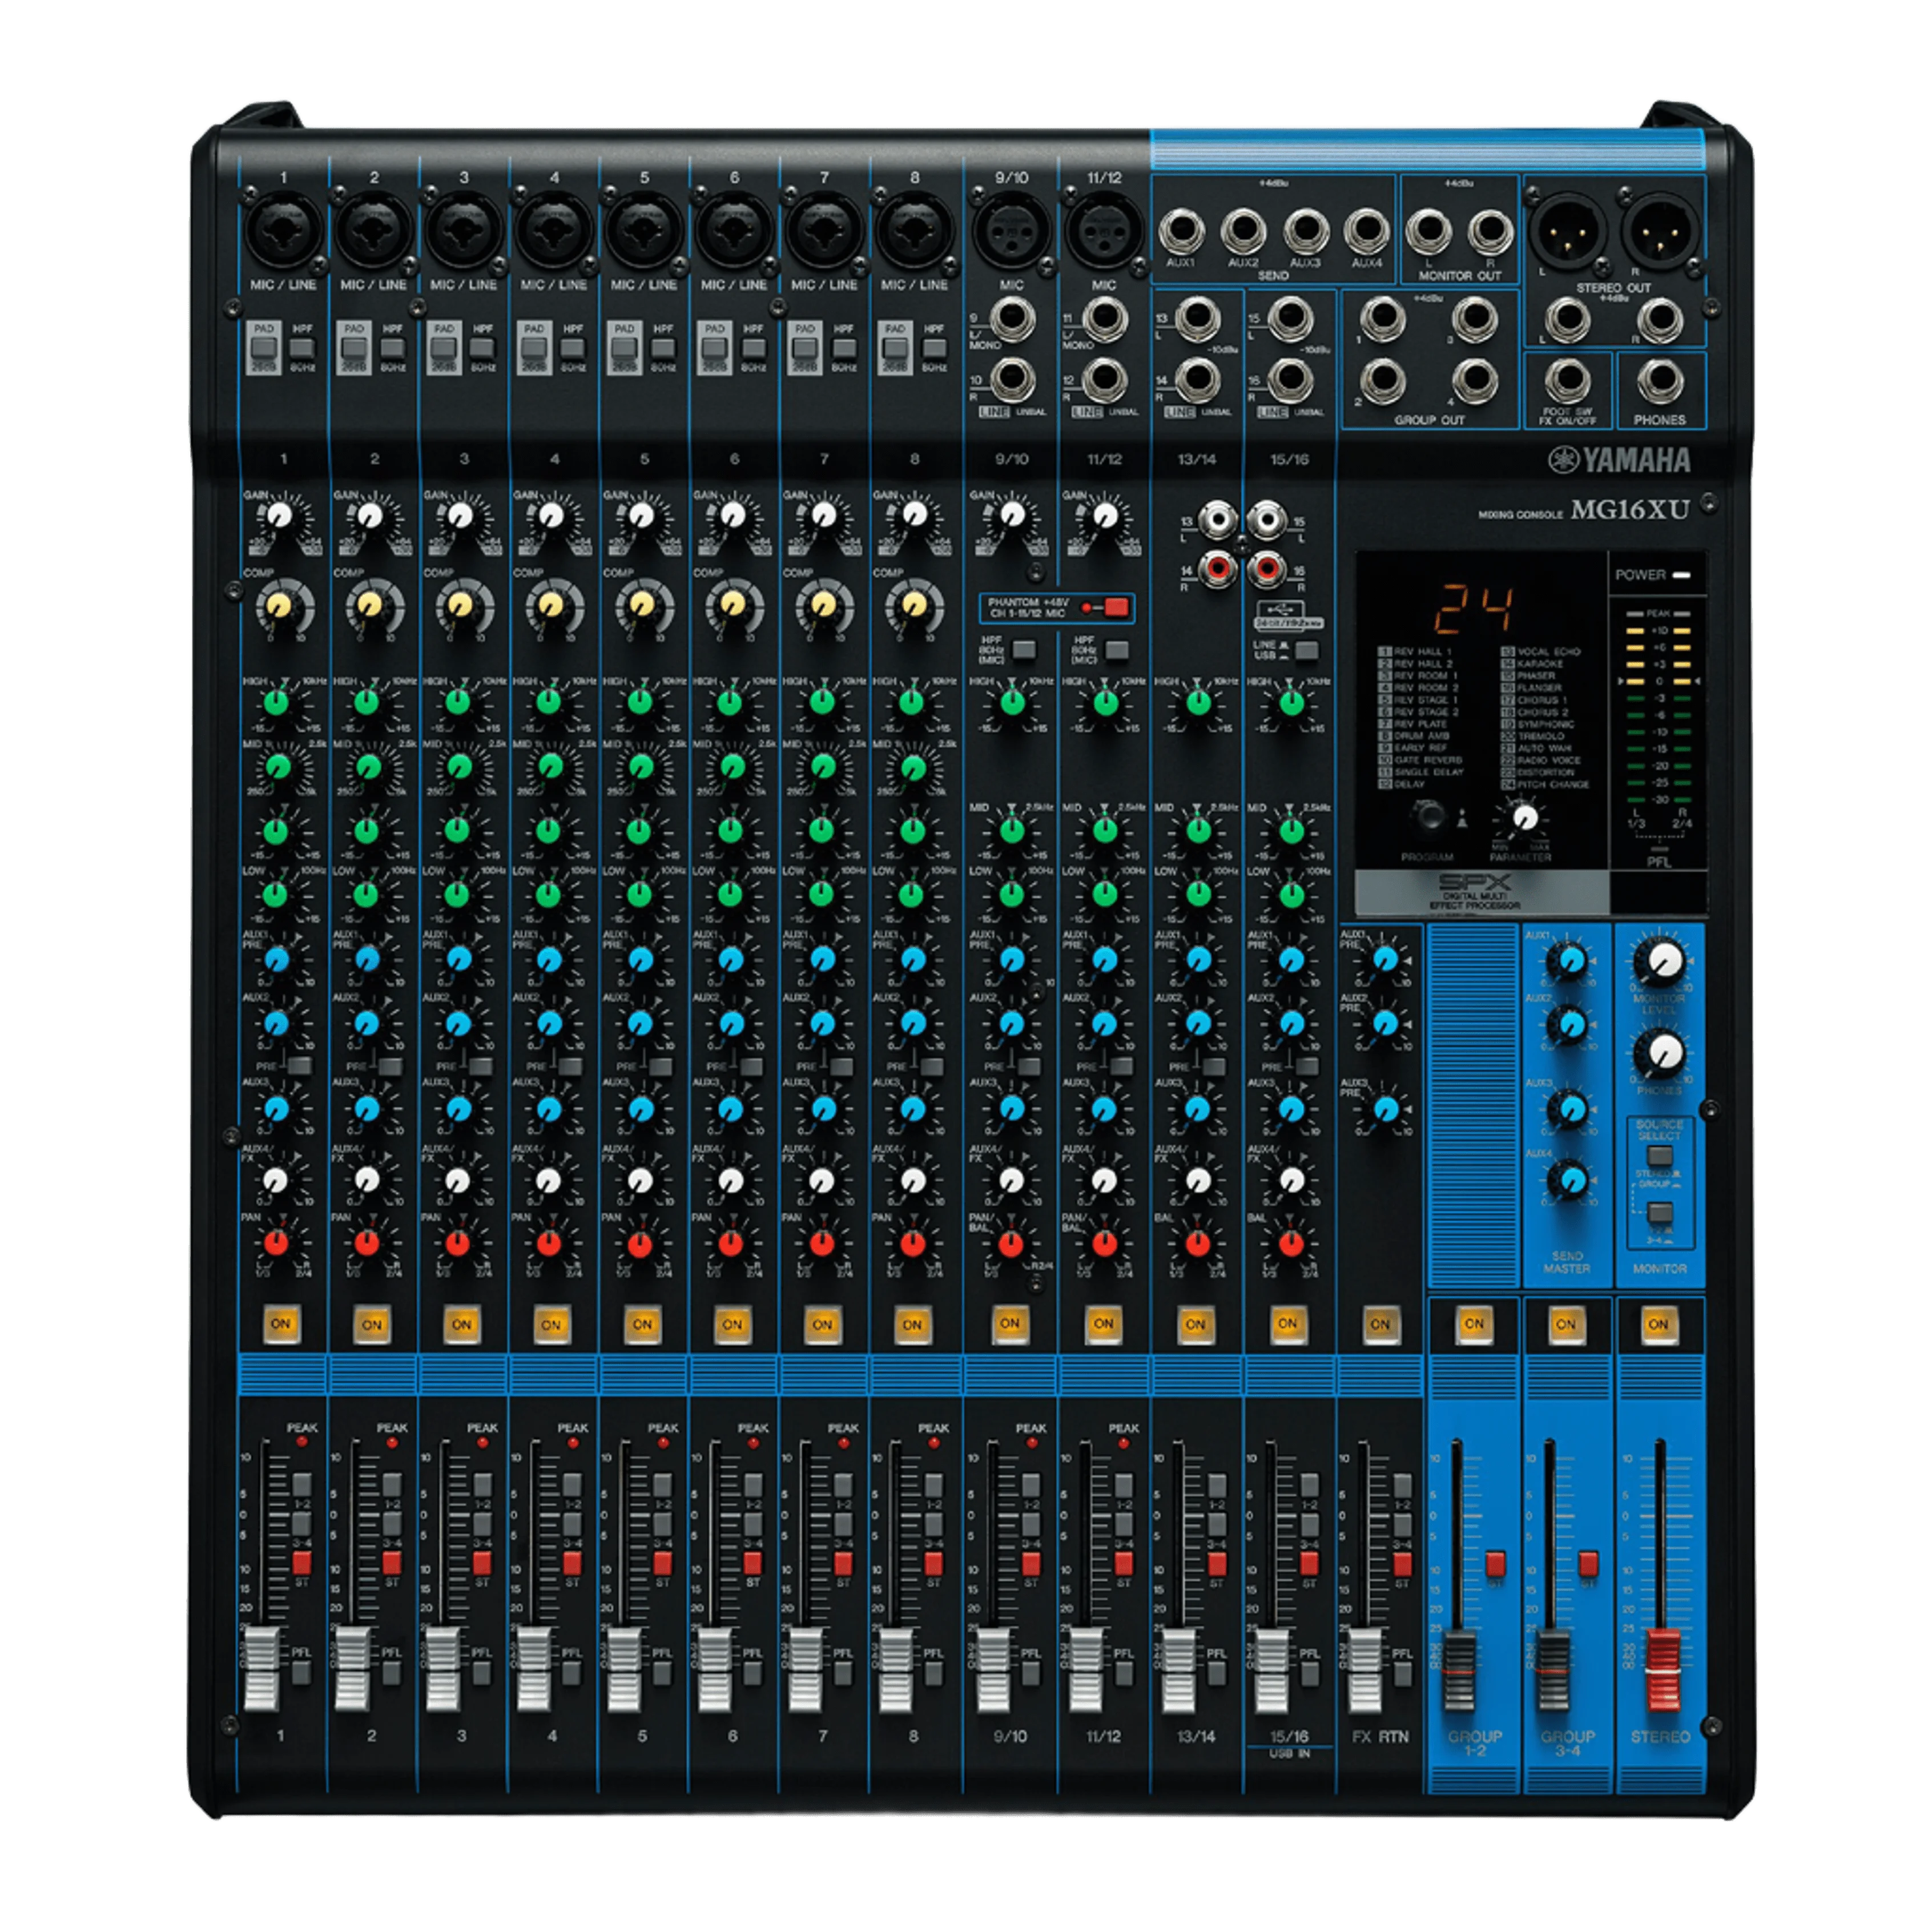Click the FX RTN AUX3 PRE knob

pyautogui.click(x=1384, y=1109)
